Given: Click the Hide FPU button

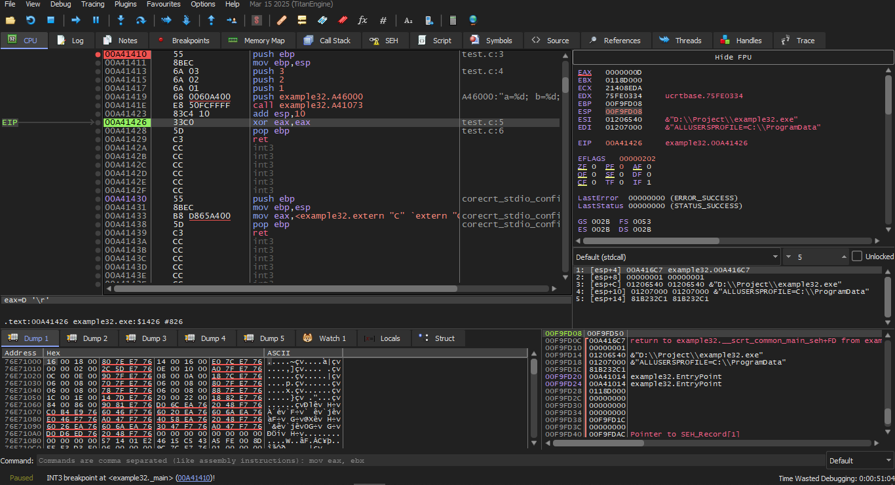Looking at the screenshot, I should click(733, 57).
